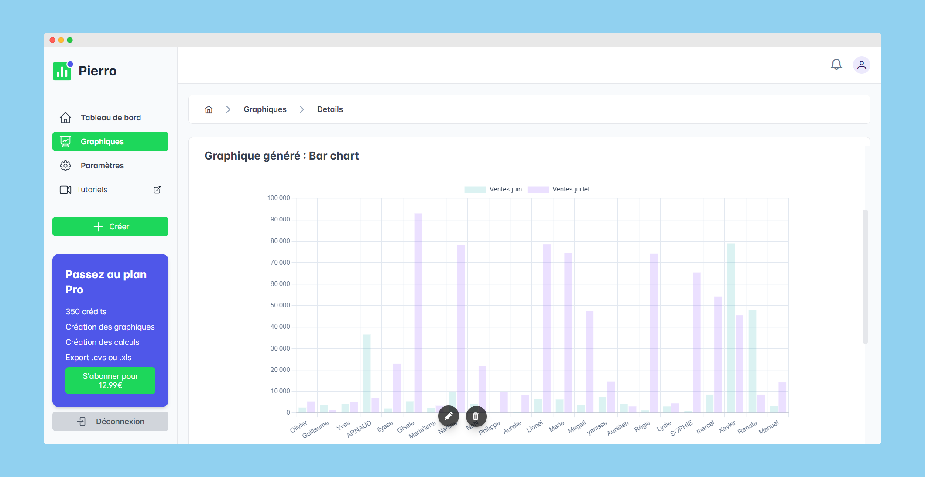Click the pencil edit chart button
The height and width of the screenshot is (477, 925).
pyautogui.click(x=449, y=416)
